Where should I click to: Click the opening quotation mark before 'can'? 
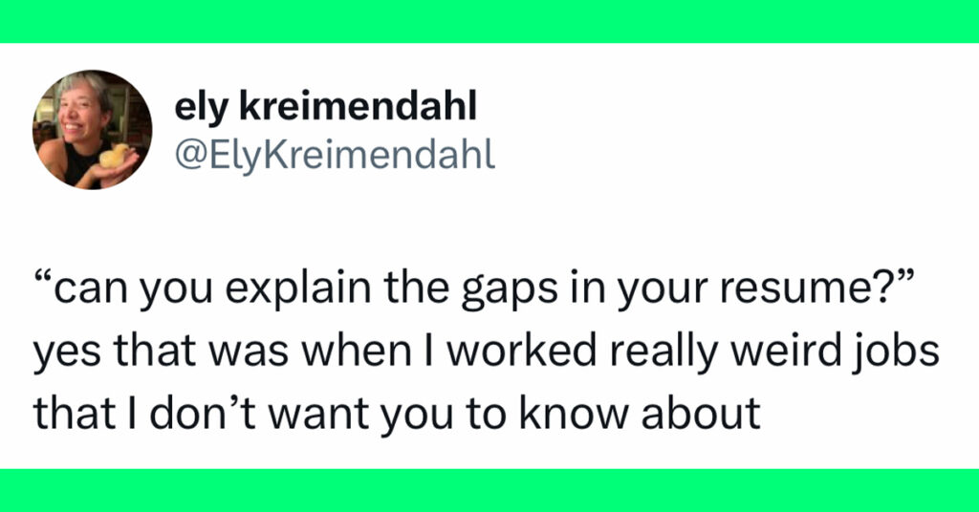[42, 278]
